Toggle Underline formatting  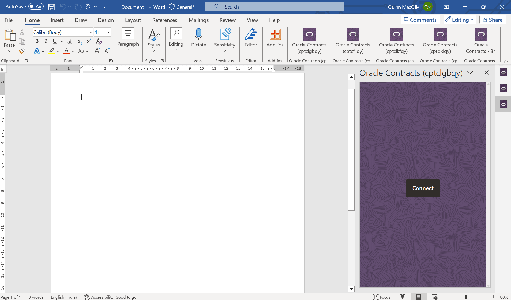point(55,41)
